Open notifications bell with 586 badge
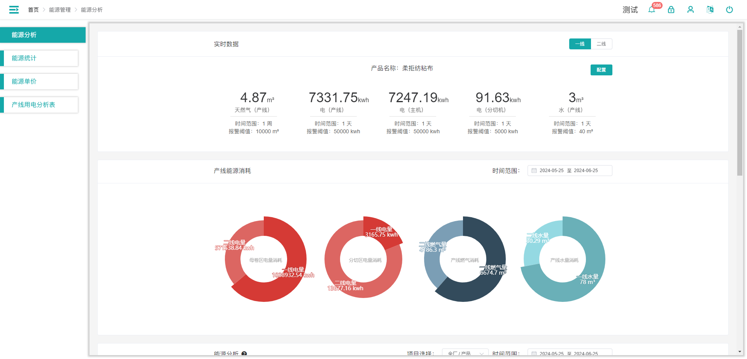Image resolution: width=747 pixels, height=359 pixels. [652, 10]
